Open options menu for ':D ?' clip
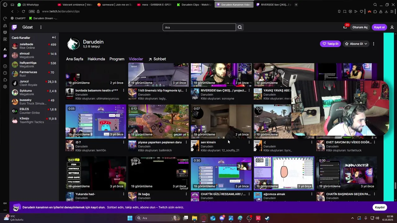The image size is (397, 223). click(x=123, y=142)
